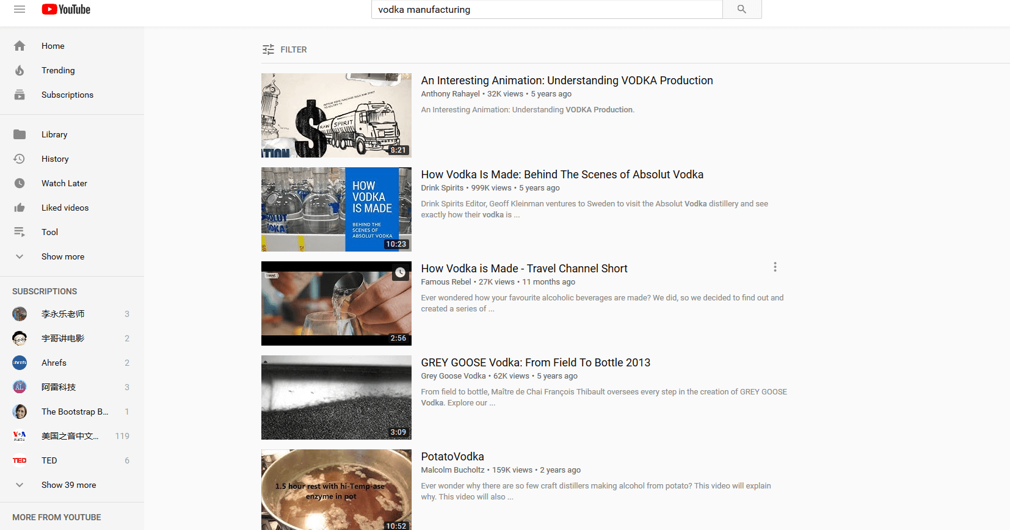The height and width of the screenshot is (530, 1010).
Task: Click the History clock-arrow icon
Action: coord(20,159)
